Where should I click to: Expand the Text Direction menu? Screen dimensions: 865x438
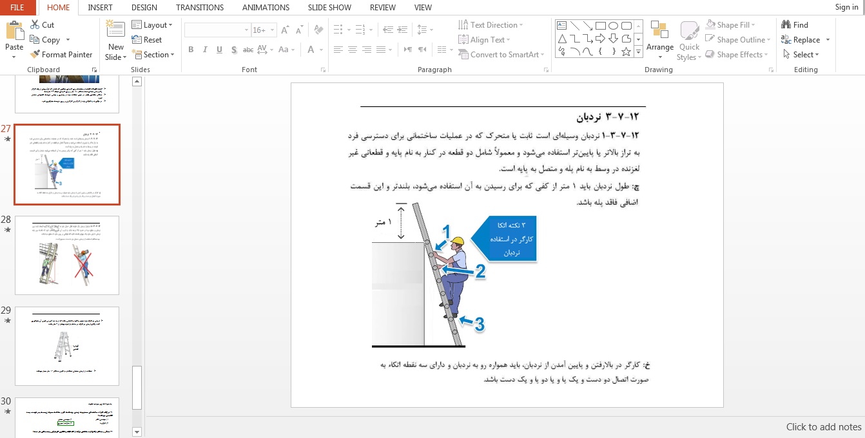491,25
